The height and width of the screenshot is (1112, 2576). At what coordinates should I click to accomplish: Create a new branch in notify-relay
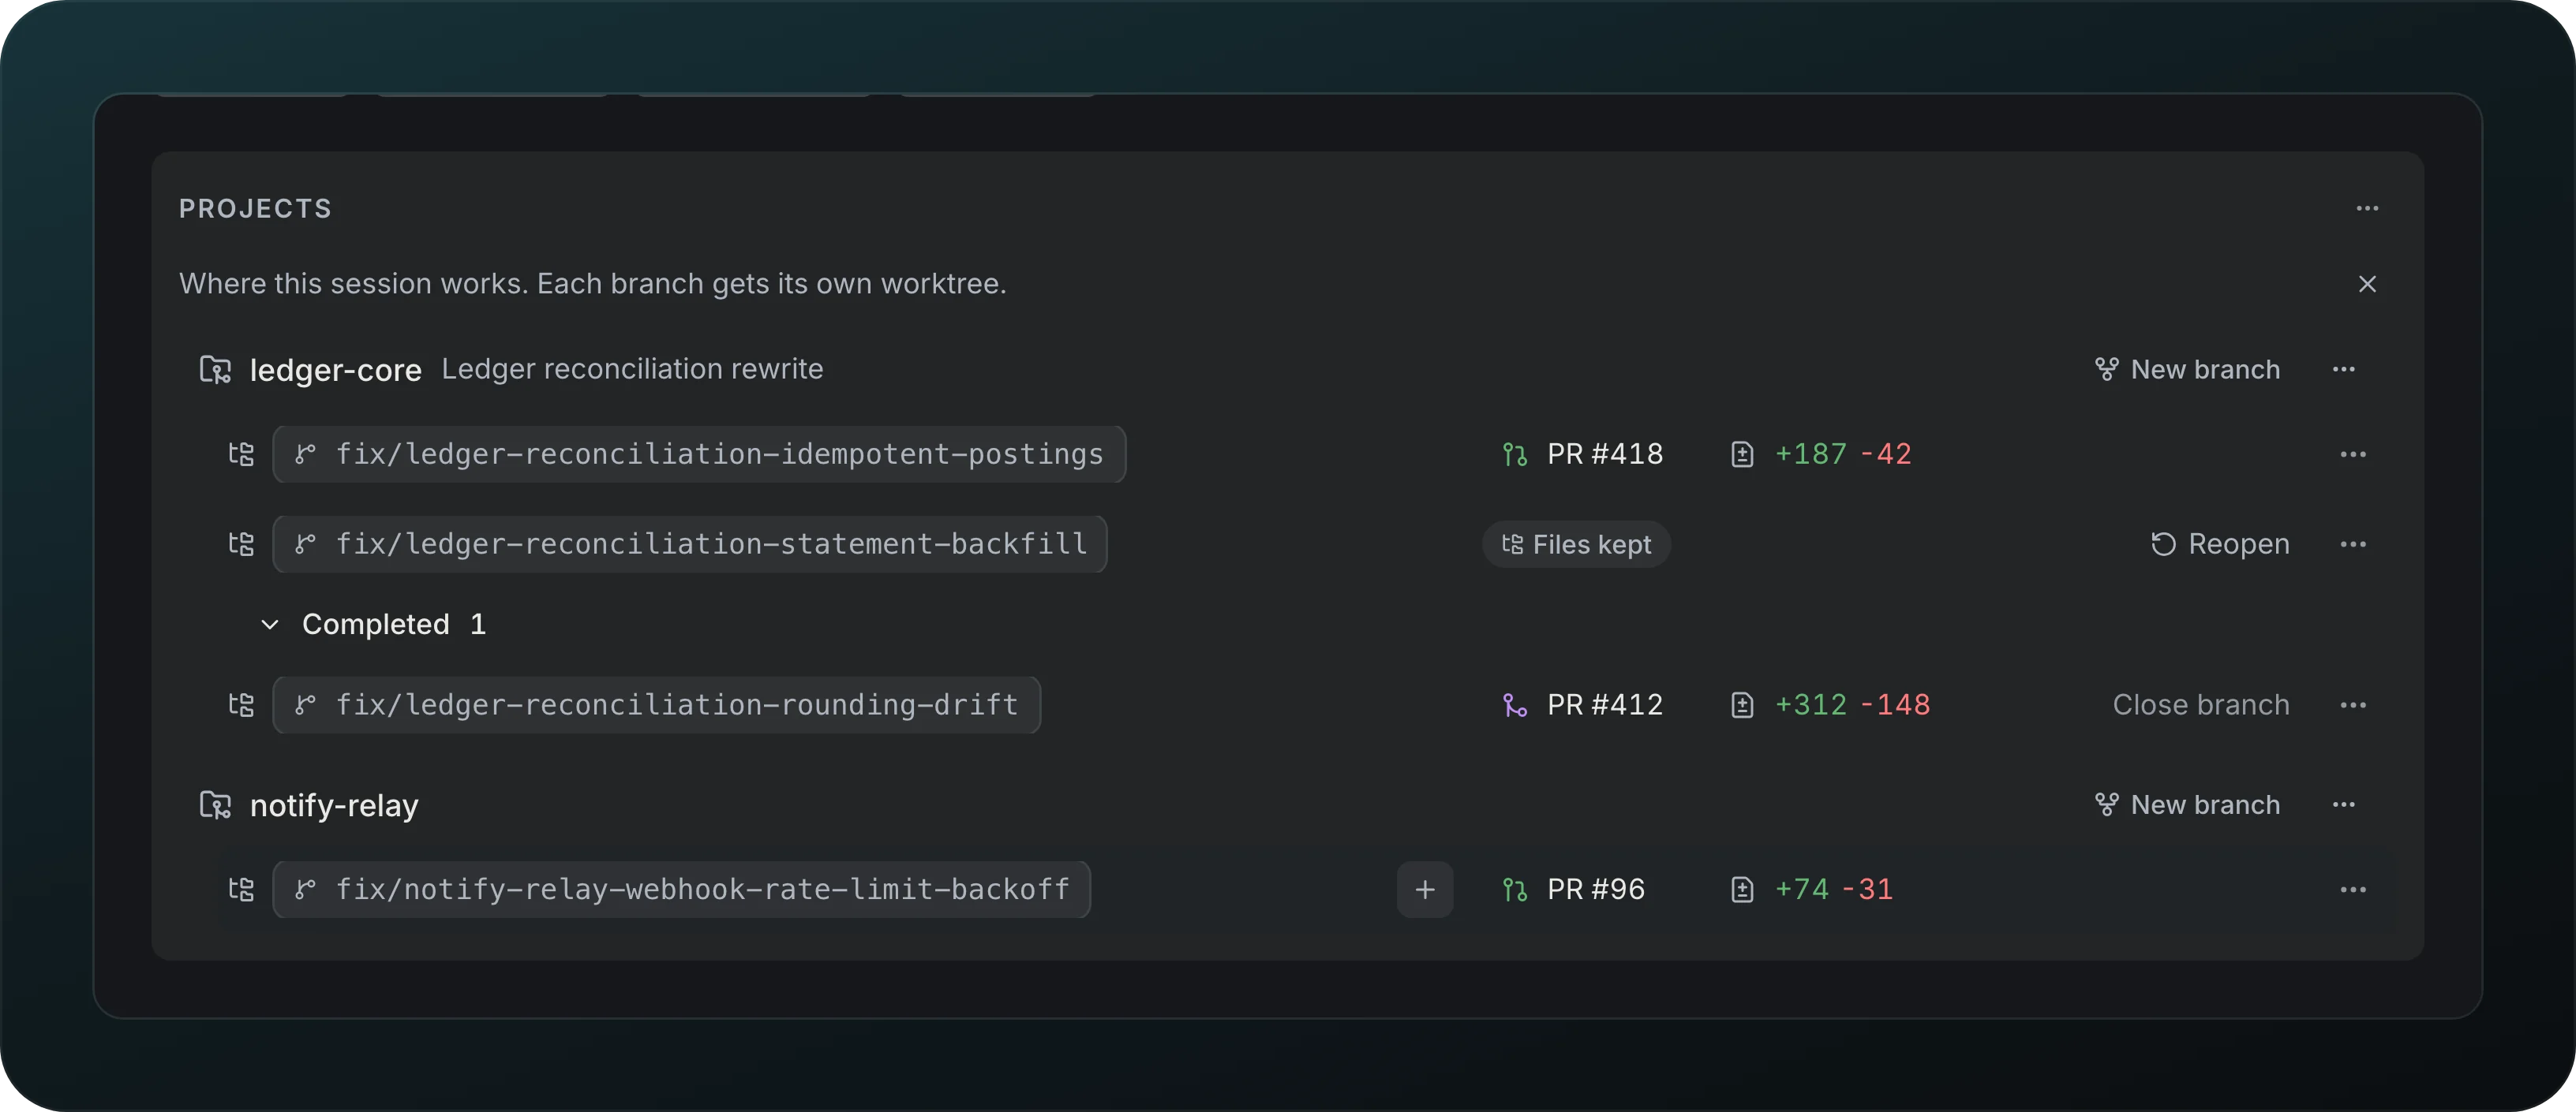(2187, 804)
